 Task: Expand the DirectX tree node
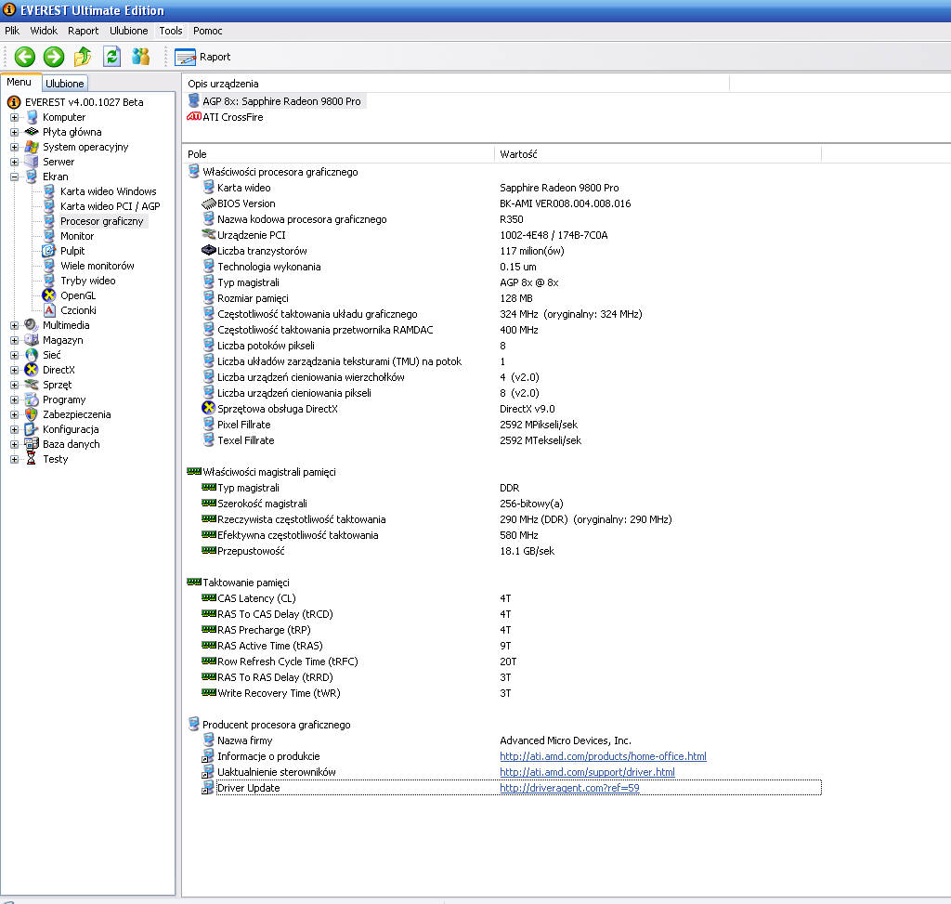15,370
